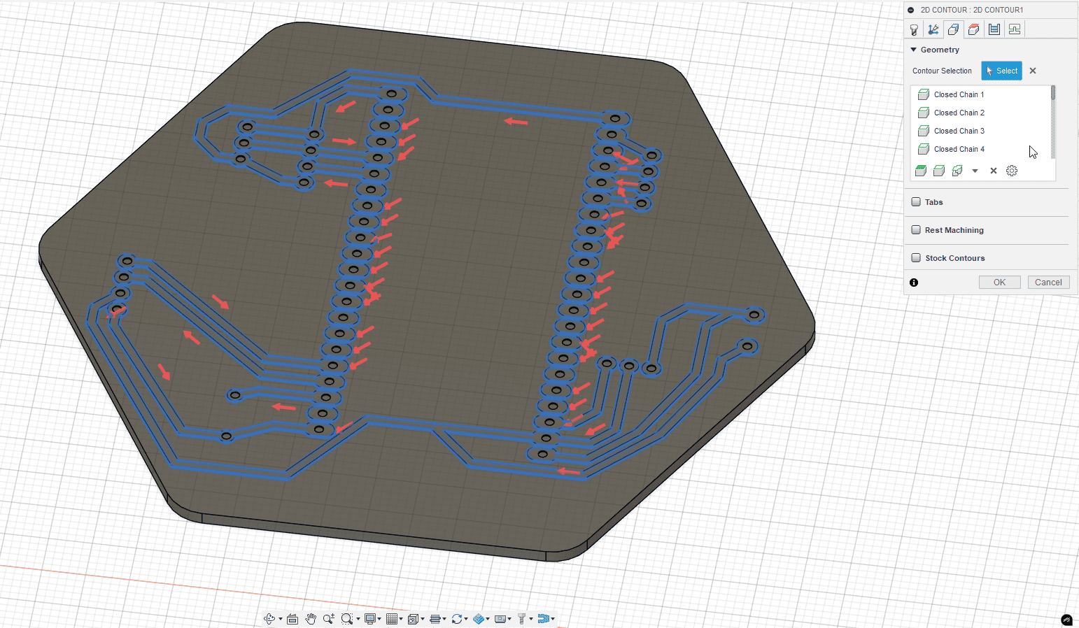Click the round badge icon at bottom-right corner
Image resolution: width=1079 pixels, height=628 pixels.
(x=1067, y=620)
